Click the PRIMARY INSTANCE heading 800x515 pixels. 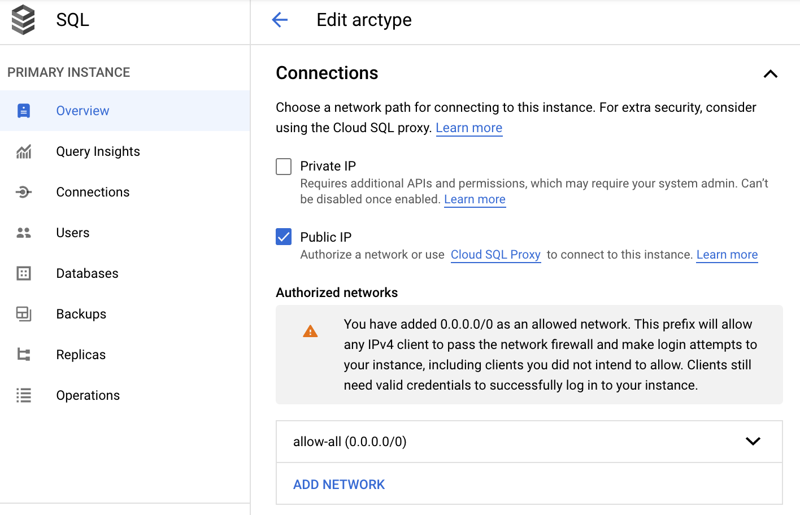point(69,72)
